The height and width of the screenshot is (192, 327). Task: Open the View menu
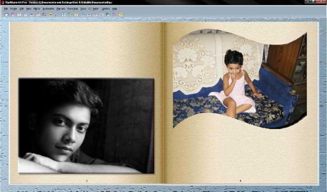28,9
